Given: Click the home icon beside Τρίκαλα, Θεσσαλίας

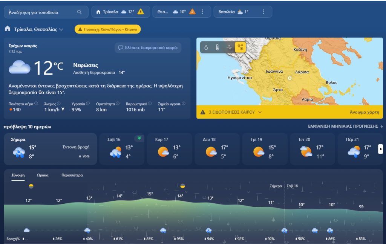Looking at the screenshot, I should pyautogui.click(x=7, y=29).
